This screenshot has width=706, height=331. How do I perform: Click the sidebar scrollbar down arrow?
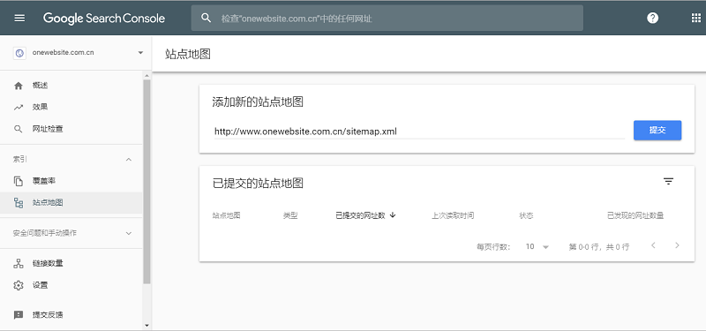coord(146,325)
